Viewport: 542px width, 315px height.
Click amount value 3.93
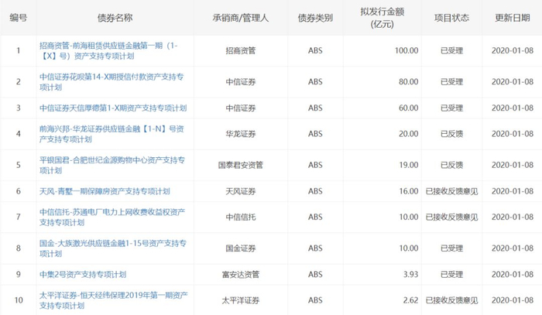click(x=410, y=275)
